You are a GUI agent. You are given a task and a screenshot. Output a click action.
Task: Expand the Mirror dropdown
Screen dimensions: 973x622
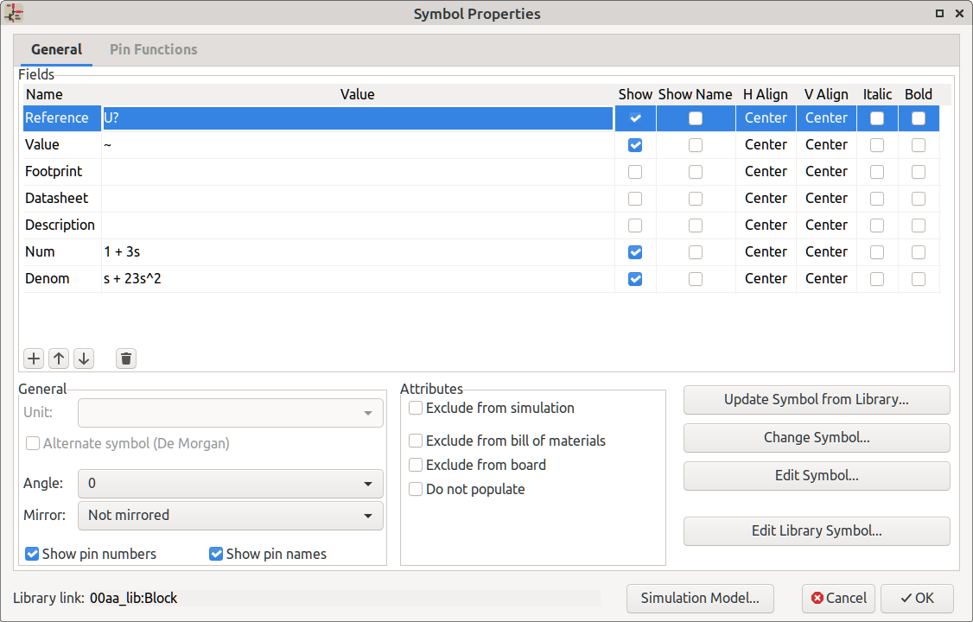point(231,515)
